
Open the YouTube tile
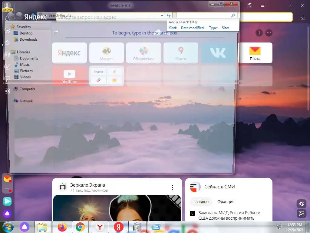pyautogui.click(x=69, y=76)
